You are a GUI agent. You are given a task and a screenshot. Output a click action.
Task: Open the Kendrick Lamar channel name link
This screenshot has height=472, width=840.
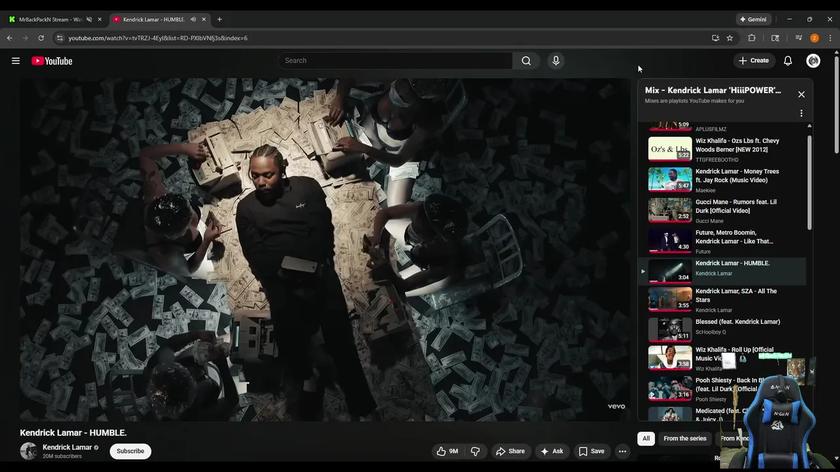(67, 447)
